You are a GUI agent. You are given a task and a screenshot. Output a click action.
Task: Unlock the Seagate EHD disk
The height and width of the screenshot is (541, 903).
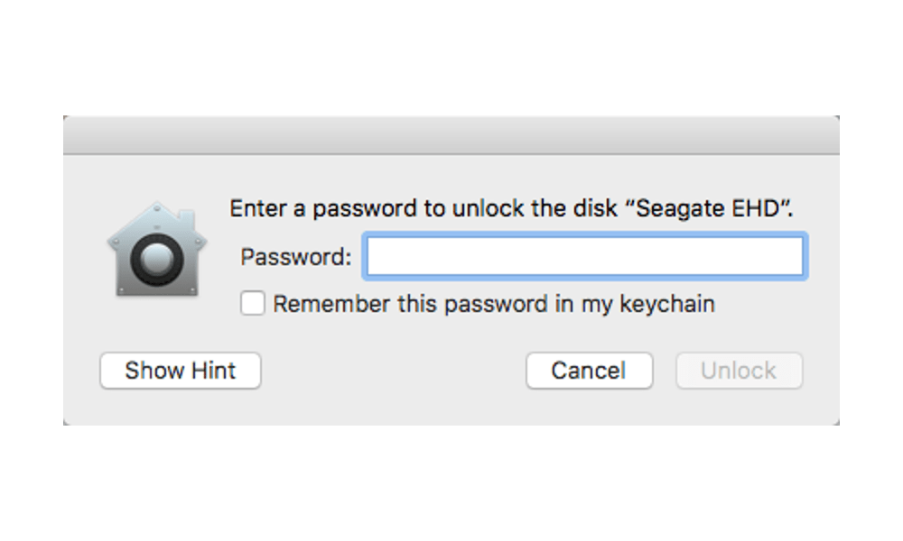[x=739, y=371]
